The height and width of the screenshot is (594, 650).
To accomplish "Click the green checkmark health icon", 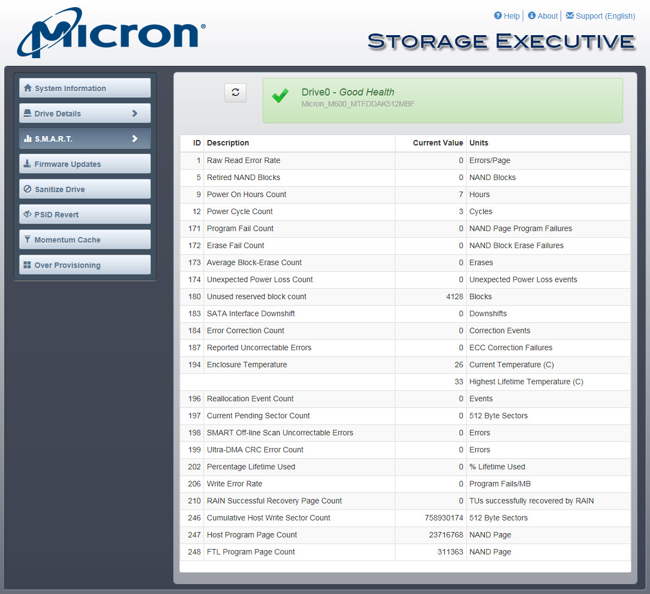I will point(281,96).
